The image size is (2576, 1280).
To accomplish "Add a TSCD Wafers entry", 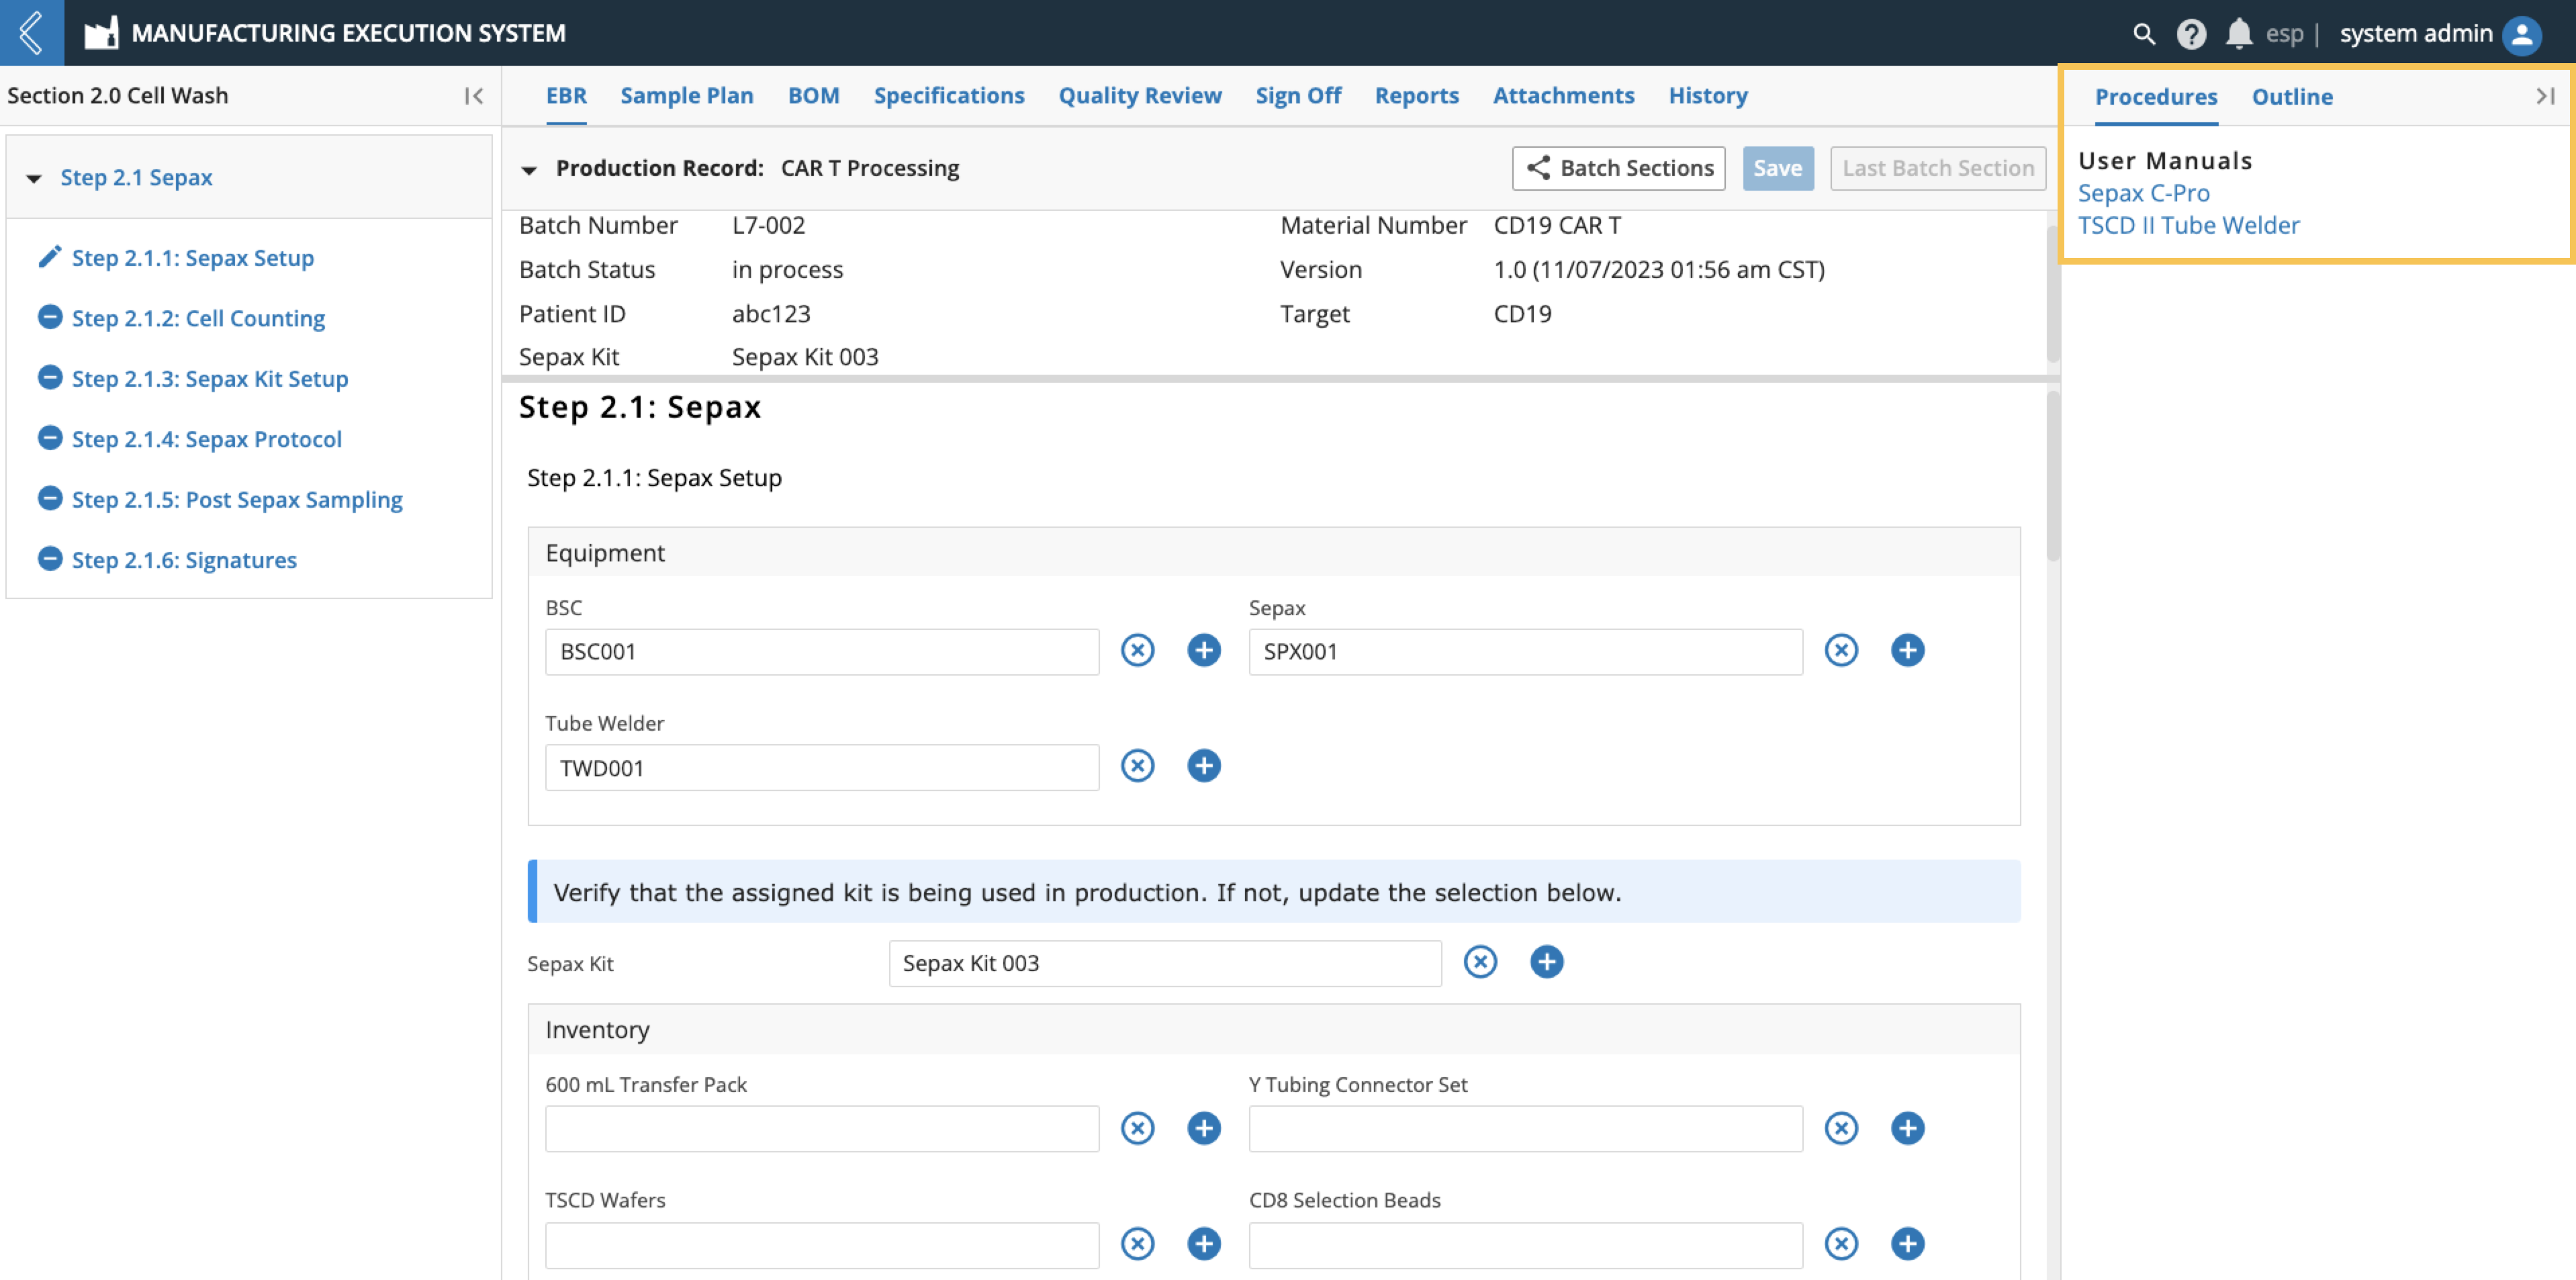I will click(1204, 1244).
